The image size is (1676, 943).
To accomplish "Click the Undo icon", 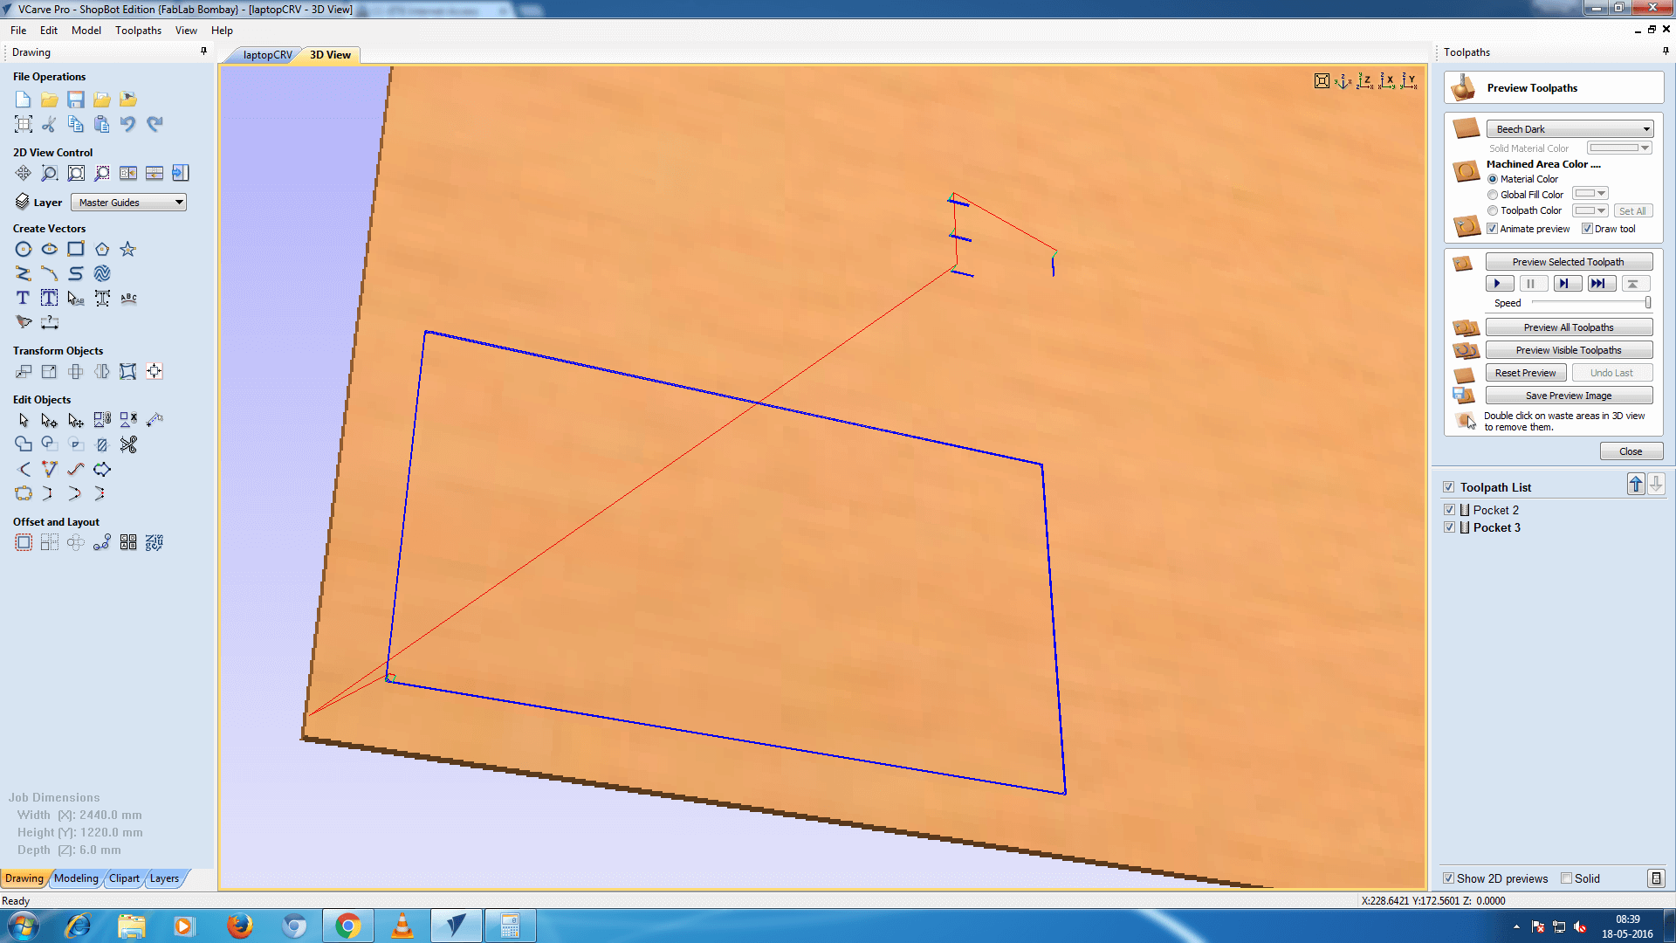I will point(128,124).
